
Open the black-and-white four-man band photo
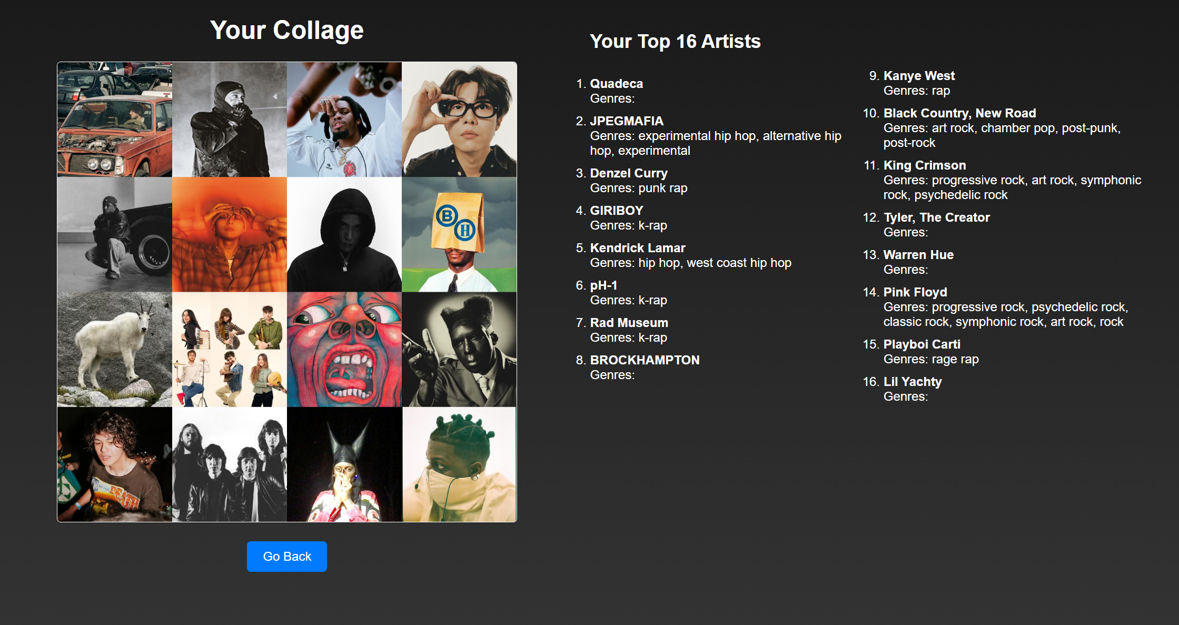pos(230,464)
